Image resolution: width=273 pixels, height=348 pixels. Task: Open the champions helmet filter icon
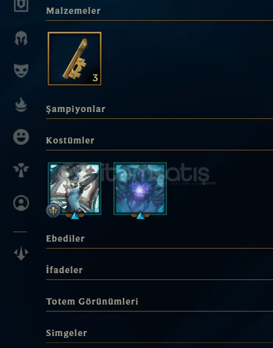[21, 38]
